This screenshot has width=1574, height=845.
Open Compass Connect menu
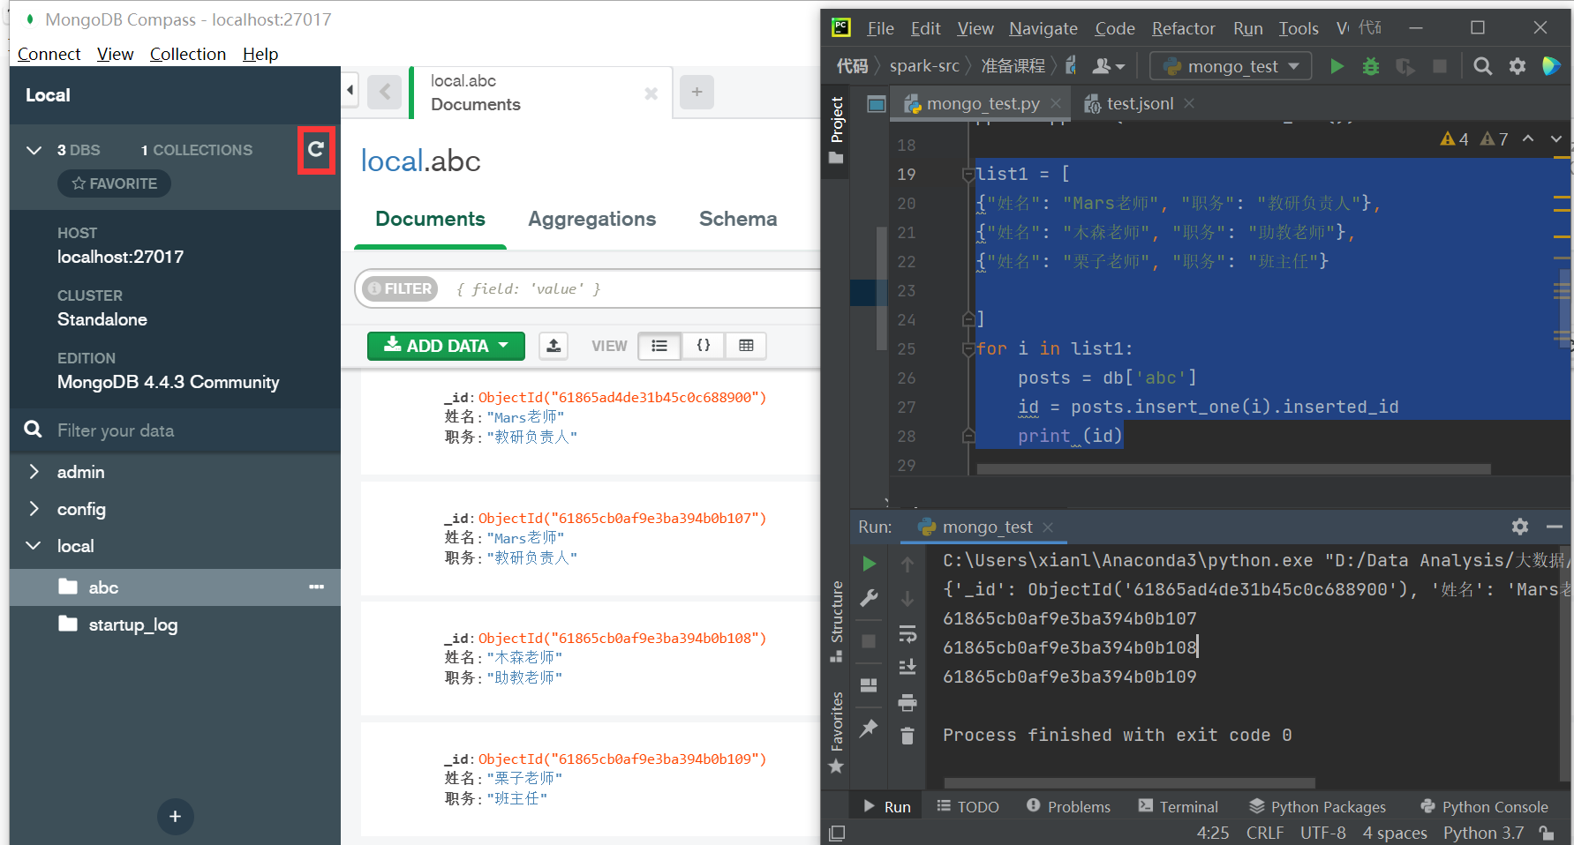(x=49, y=54)
